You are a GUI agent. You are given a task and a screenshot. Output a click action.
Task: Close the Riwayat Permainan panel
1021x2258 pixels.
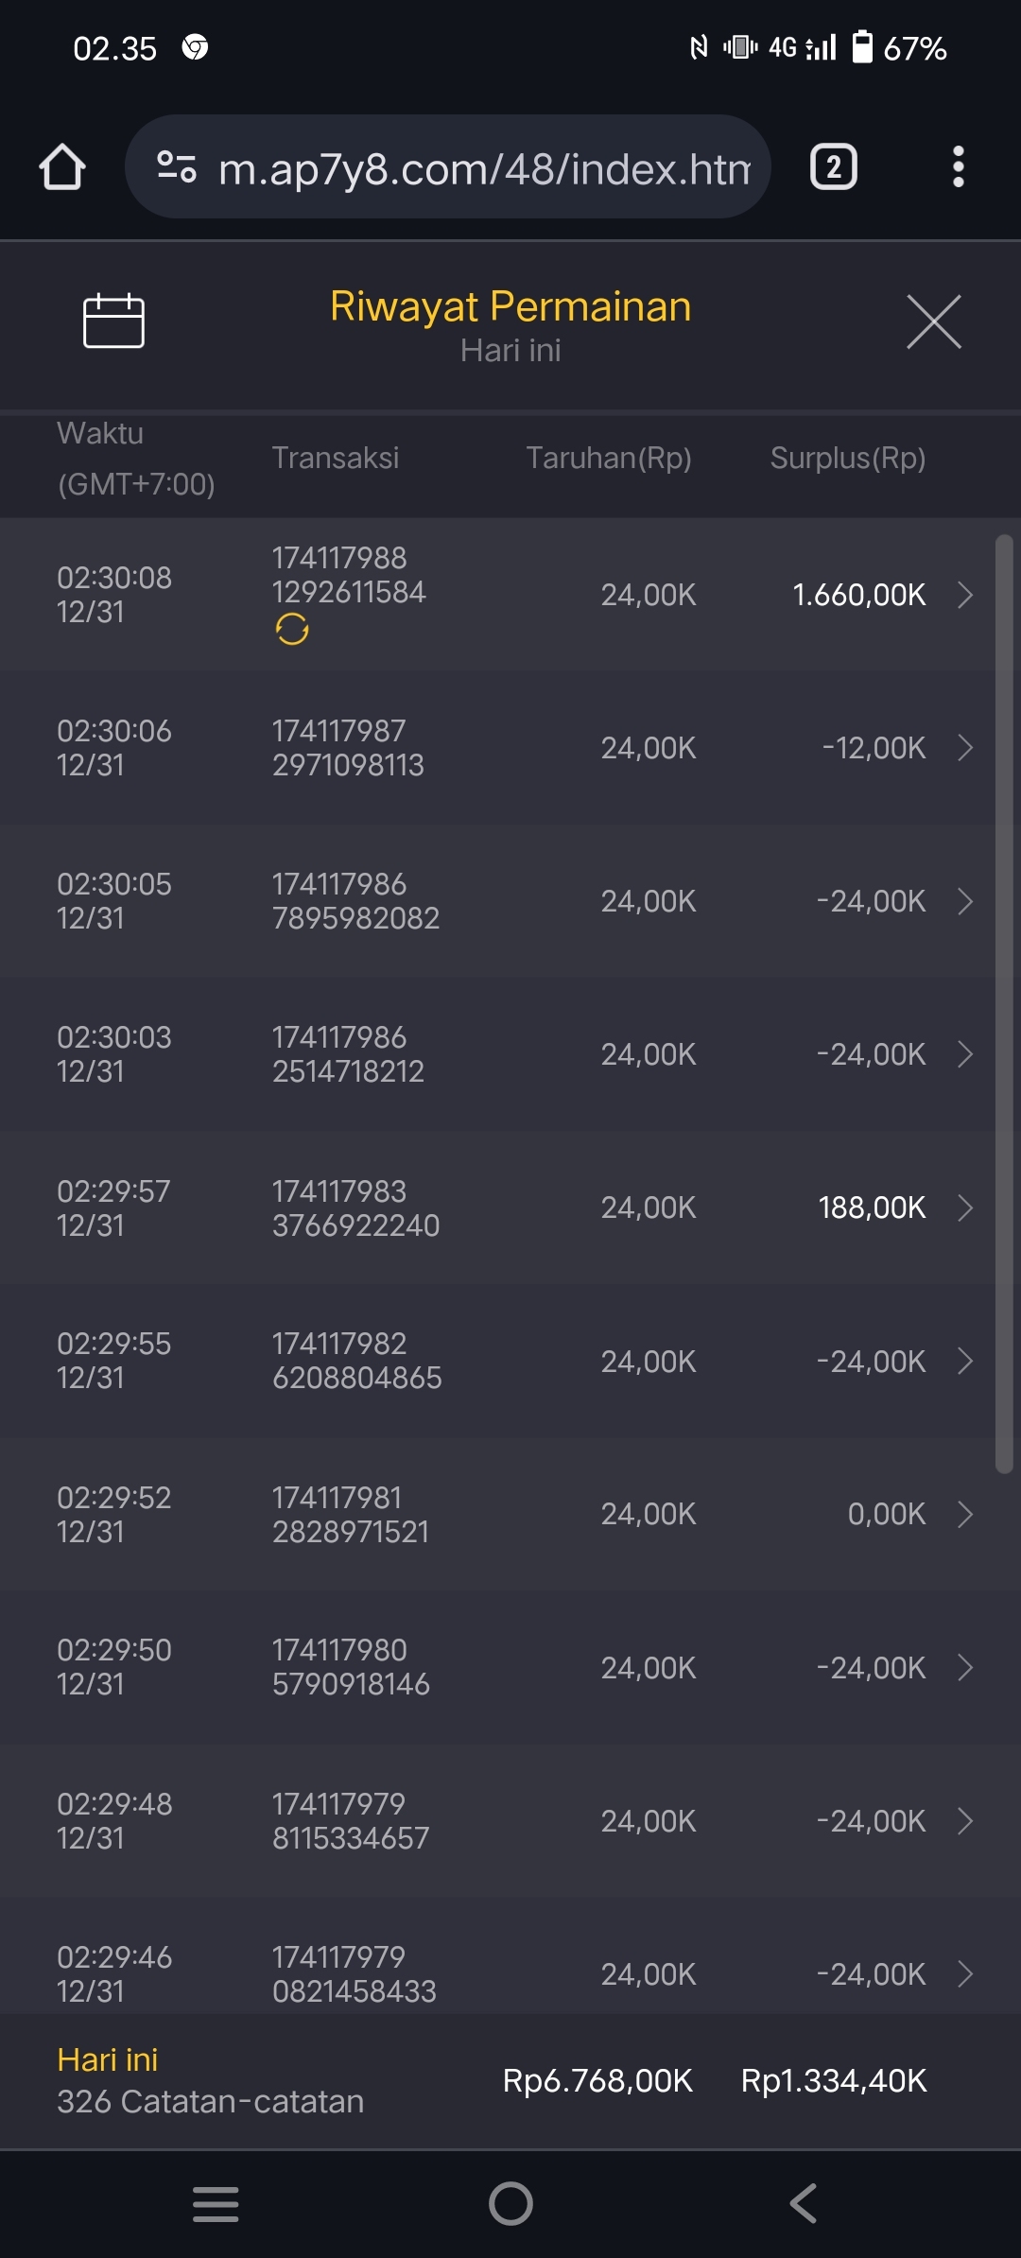tap(933, 321)
